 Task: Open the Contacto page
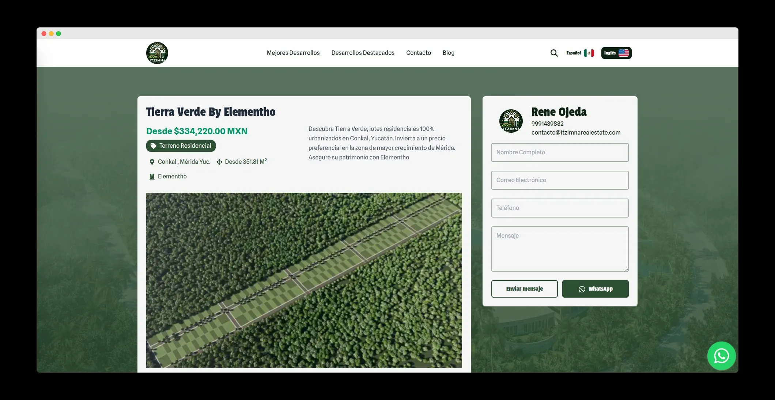coord(418,53)
